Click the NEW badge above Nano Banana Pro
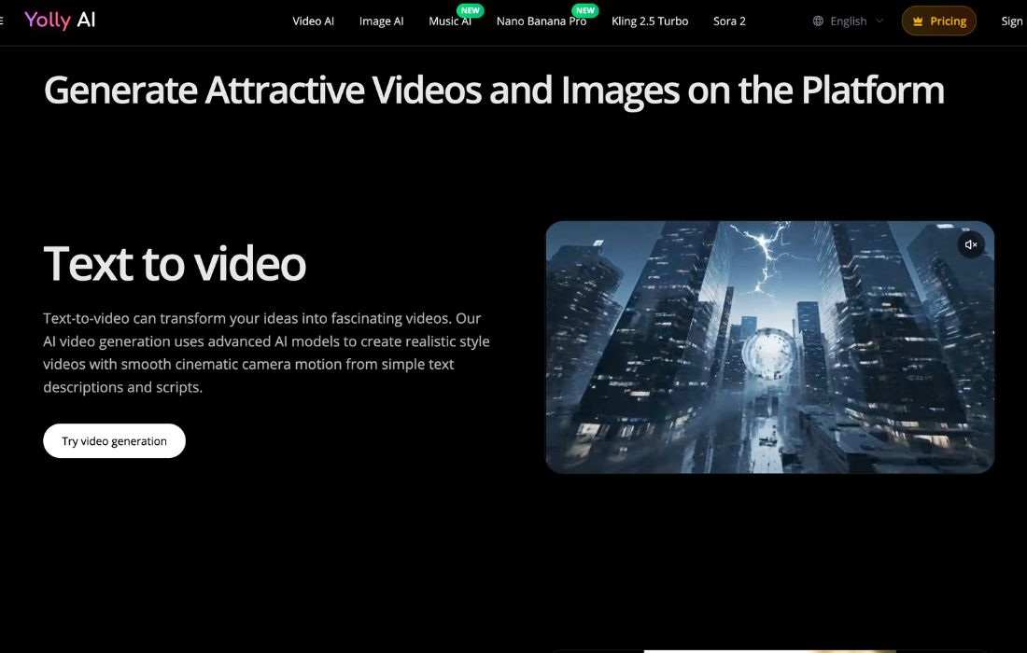This screenshot has height=653, width=1027. click(584, 11)
